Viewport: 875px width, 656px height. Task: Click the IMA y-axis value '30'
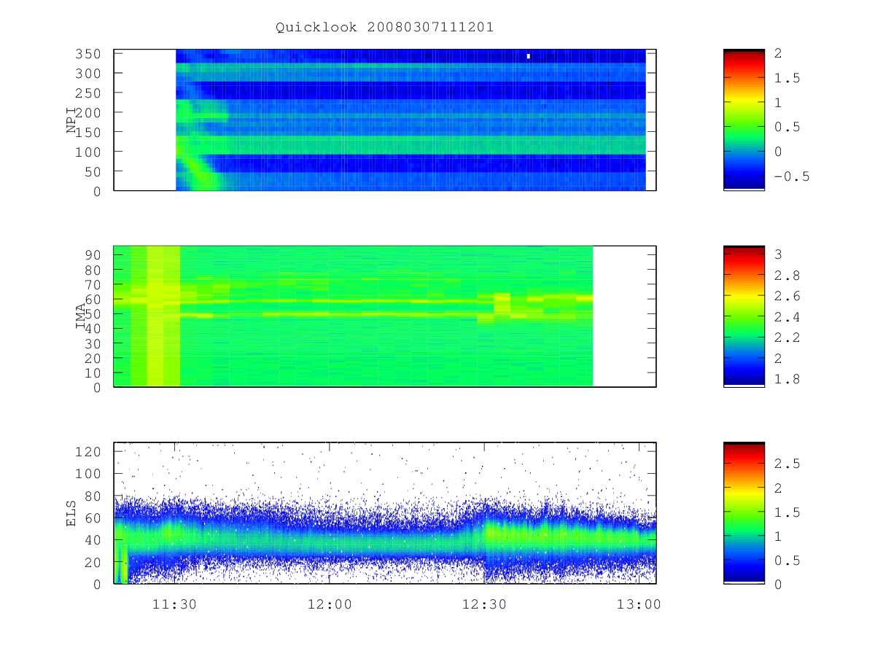93,343
